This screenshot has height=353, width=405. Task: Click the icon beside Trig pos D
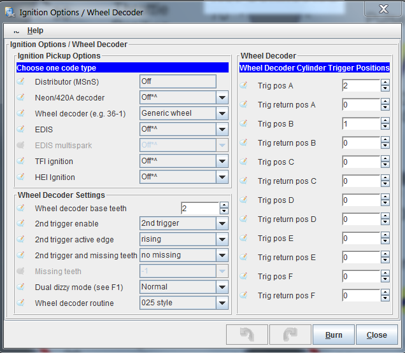(243, 200)
